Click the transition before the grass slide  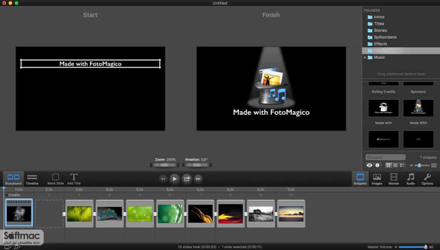64,214
